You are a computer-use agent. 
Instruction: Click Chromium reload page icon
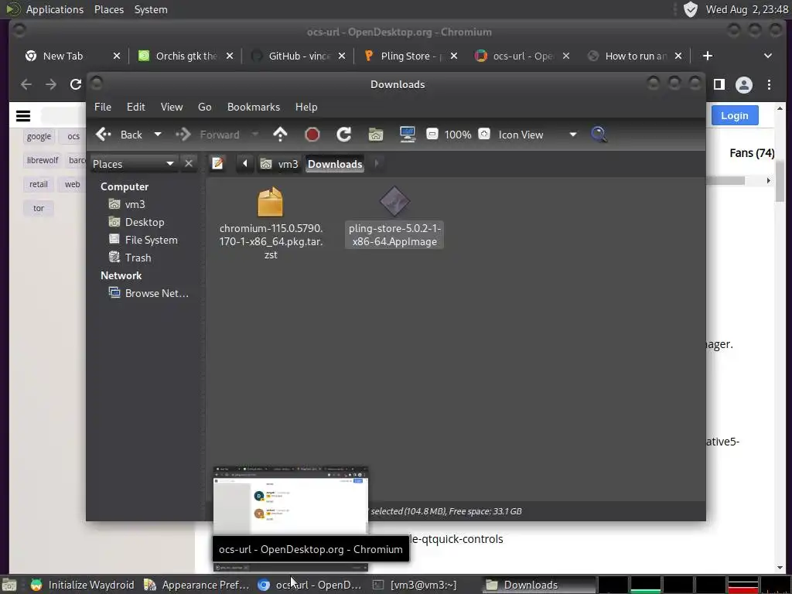(76, 84)
